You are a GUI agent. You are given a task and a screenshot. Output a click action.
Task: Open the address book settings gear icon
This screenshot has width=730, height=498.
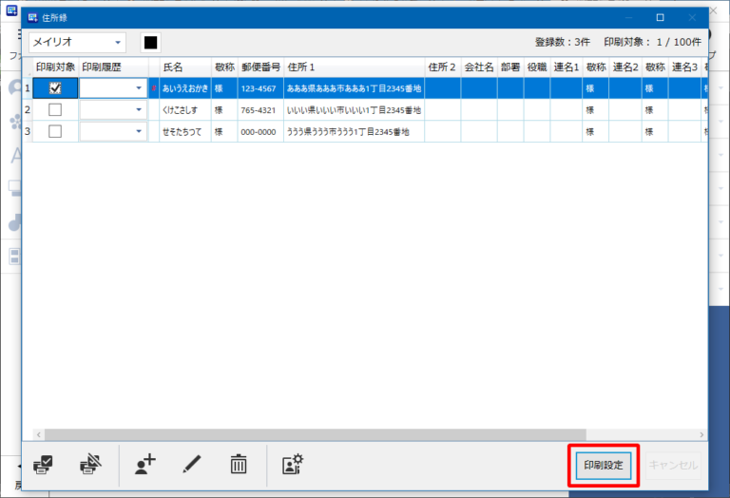[292, 465]
